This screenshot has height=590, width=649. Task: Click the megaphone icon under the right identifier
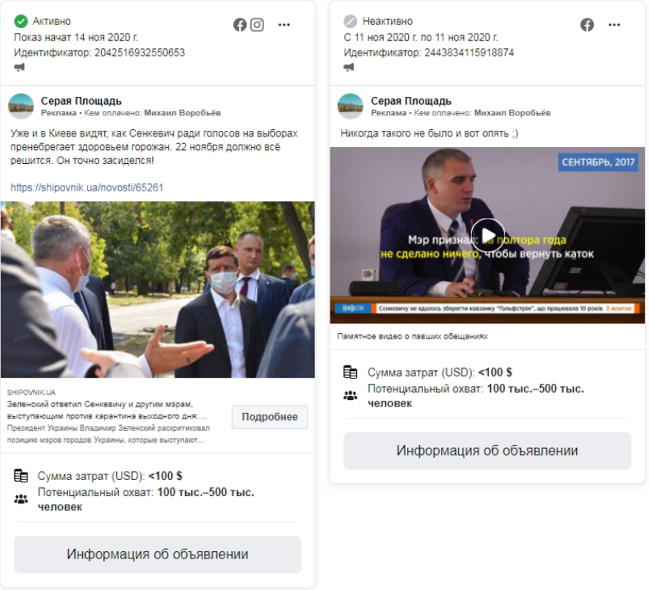click(349, 67)
